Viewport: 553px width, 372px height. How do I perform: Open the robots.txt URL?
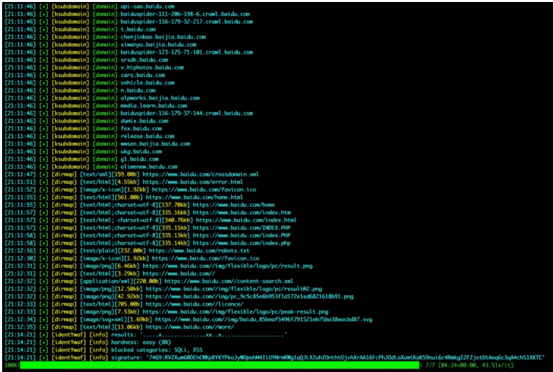point(199,250)
